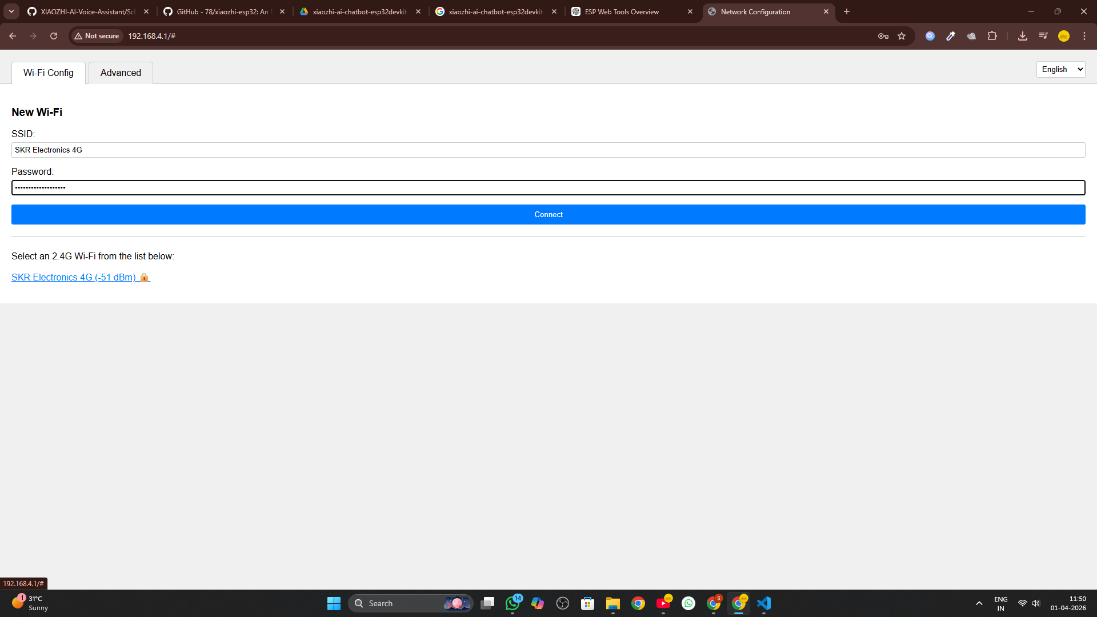Expand hidden icons in the system tray

pyautogui.click(x=979, y=603)
